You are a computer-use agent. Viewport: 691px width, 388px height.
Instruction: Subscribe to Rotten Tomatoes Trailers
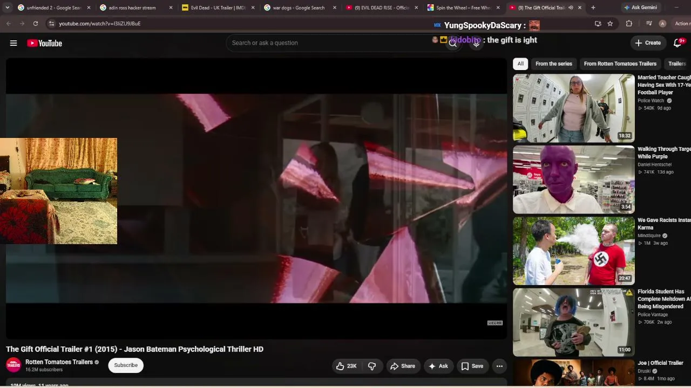[x=126, y=365]
